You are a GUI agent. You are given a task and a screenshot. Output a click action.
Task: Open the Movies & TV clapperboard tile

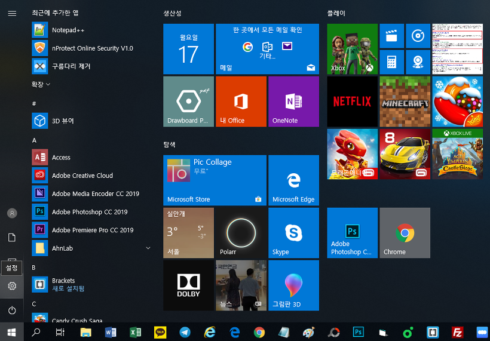tap(391, 36)
